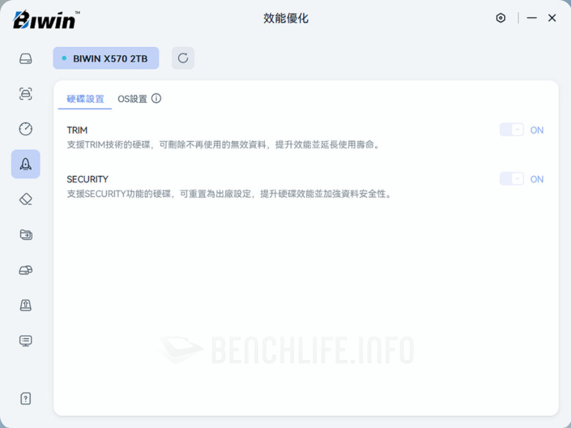Refresh the drive list

coord(183,58)
